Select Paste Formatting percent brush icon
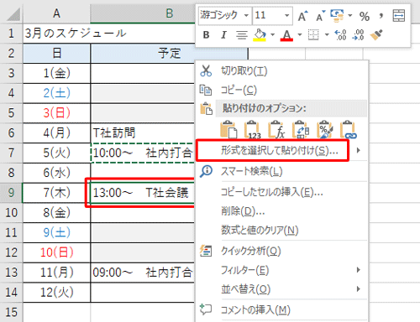 point(324,129)
